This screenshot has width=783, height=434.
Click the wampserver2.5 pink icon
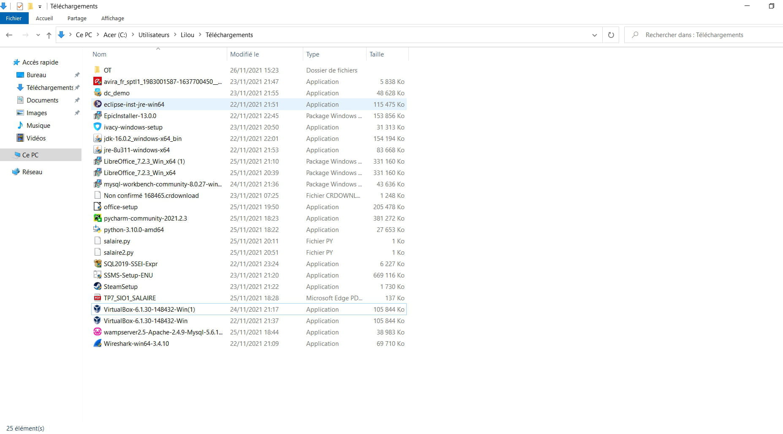[x=98, y=332]
